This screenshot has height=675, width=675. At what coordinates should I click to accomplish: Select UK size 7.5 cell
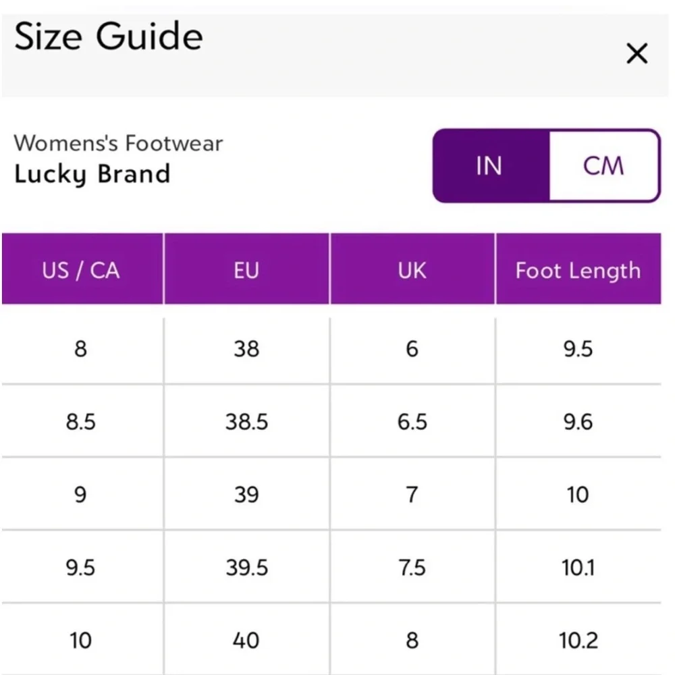pos(412,568)
